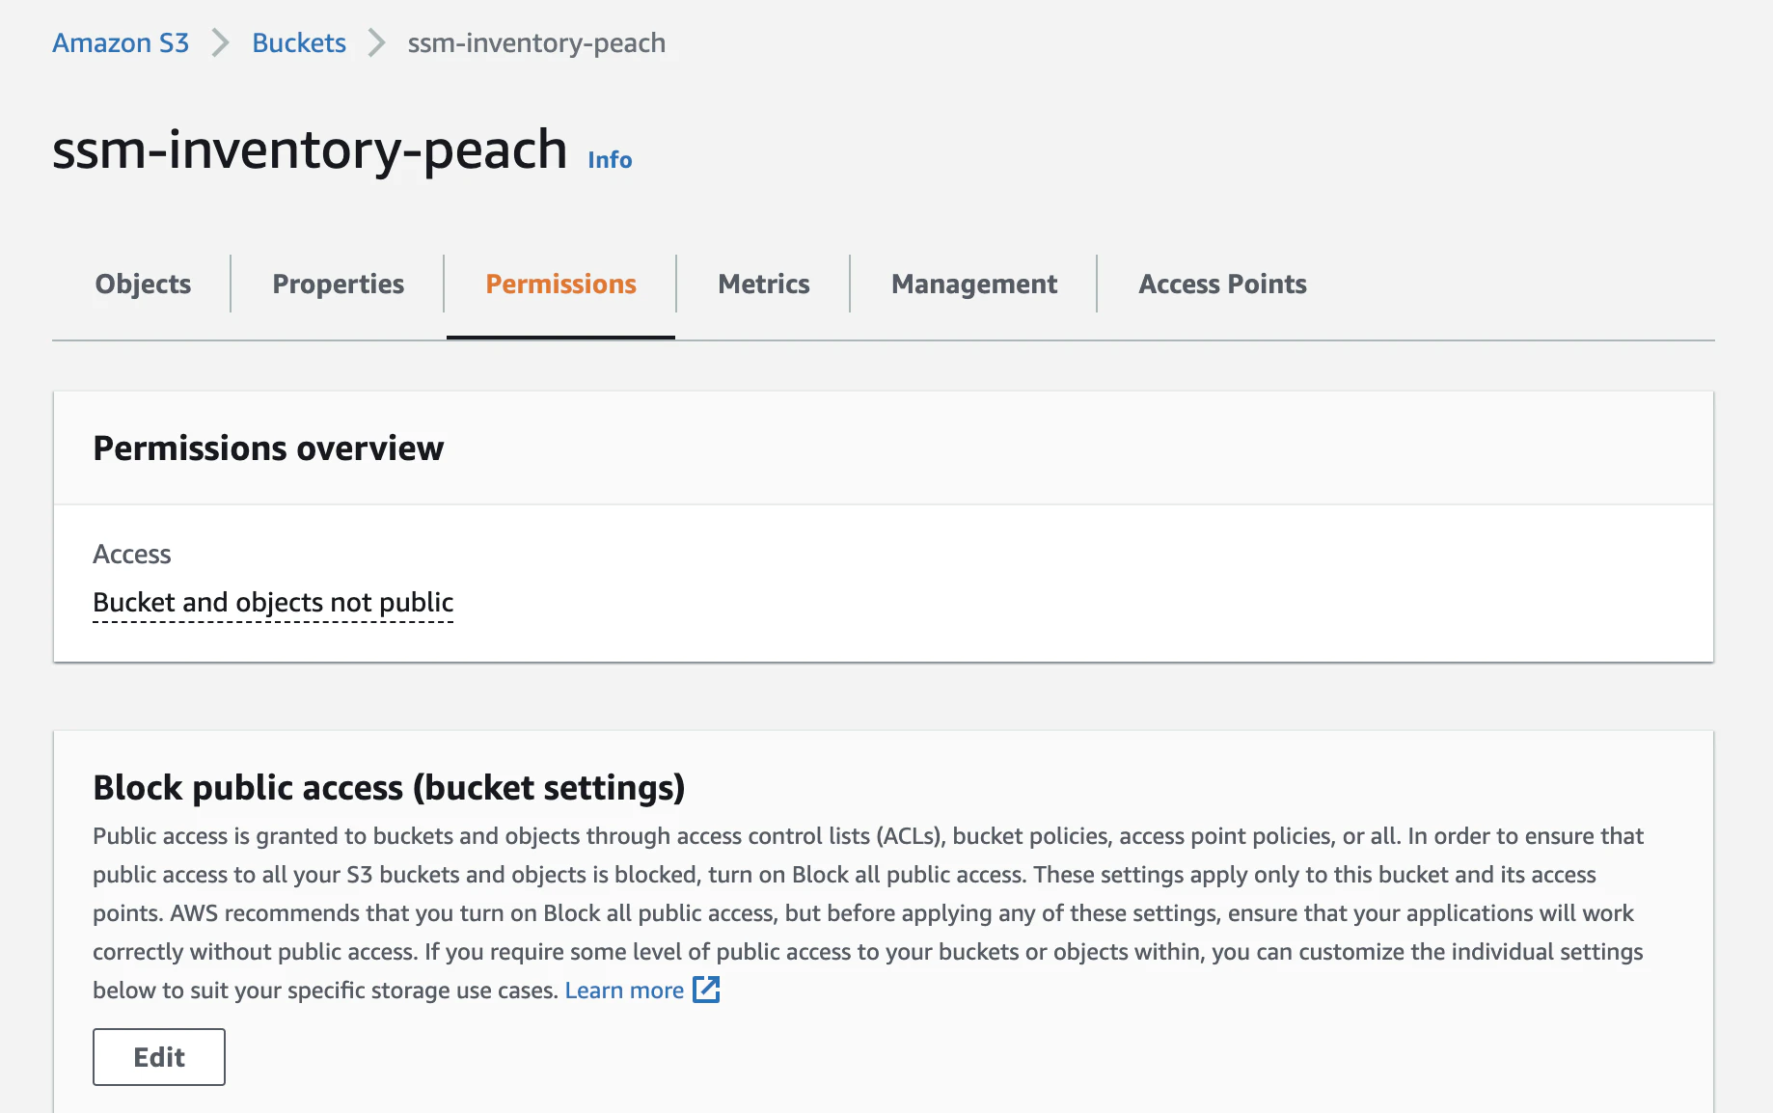
Task: Click the ssm-inventory-peach page title
Action: click(310, 149)
